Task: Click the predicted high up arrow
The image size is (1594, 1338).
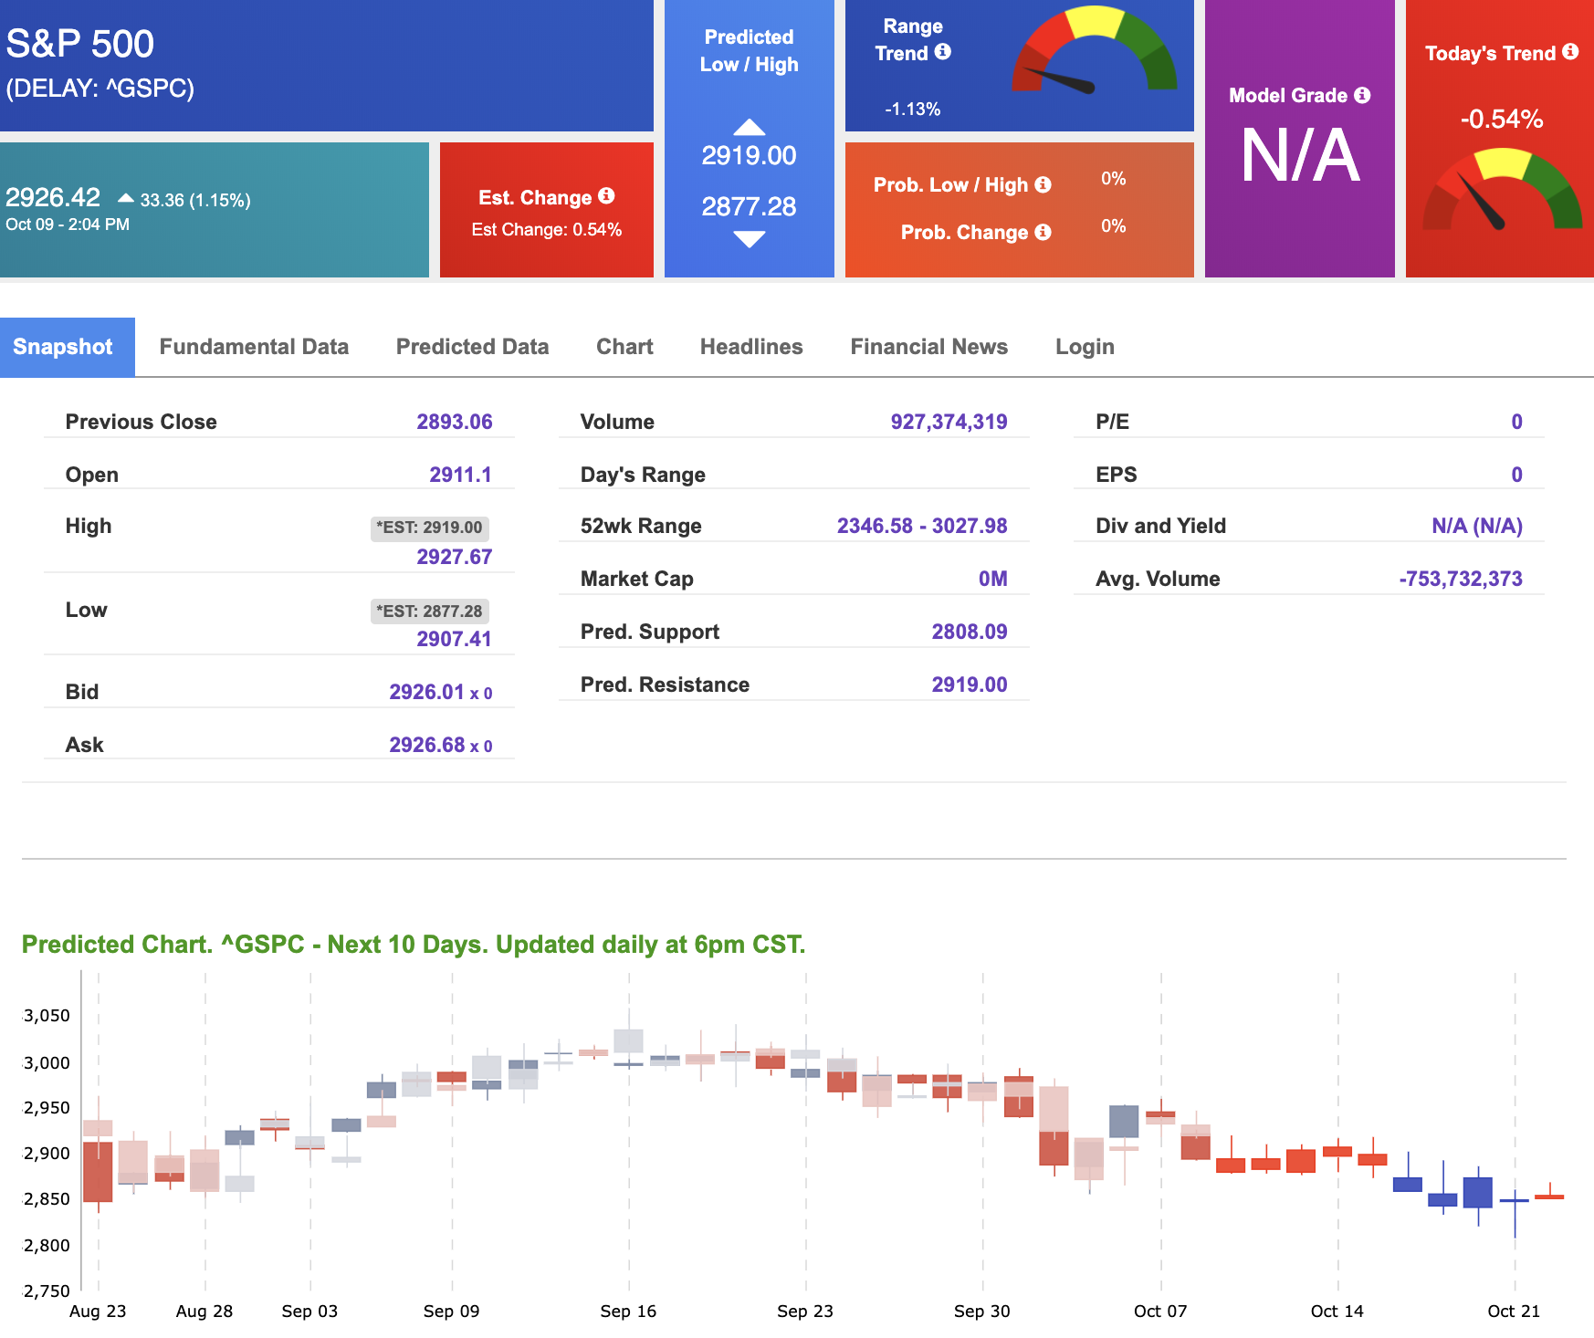Action: pos(750,127)
